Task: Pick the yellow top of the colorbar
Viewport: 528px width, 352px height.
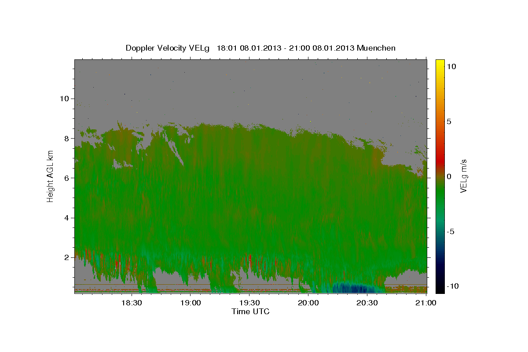Action: tap(440, 65)
